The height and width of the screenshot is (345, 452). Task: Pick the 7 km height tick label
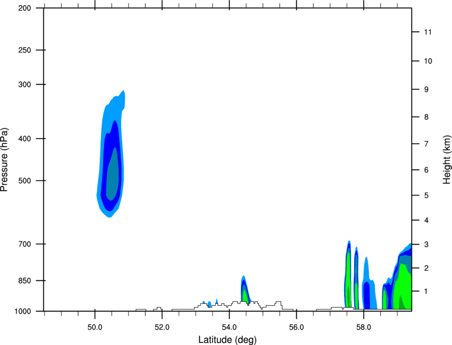click(426, 144)
